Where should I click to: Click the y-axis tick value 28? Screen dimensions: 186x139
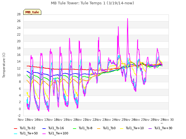pos(19,14)
